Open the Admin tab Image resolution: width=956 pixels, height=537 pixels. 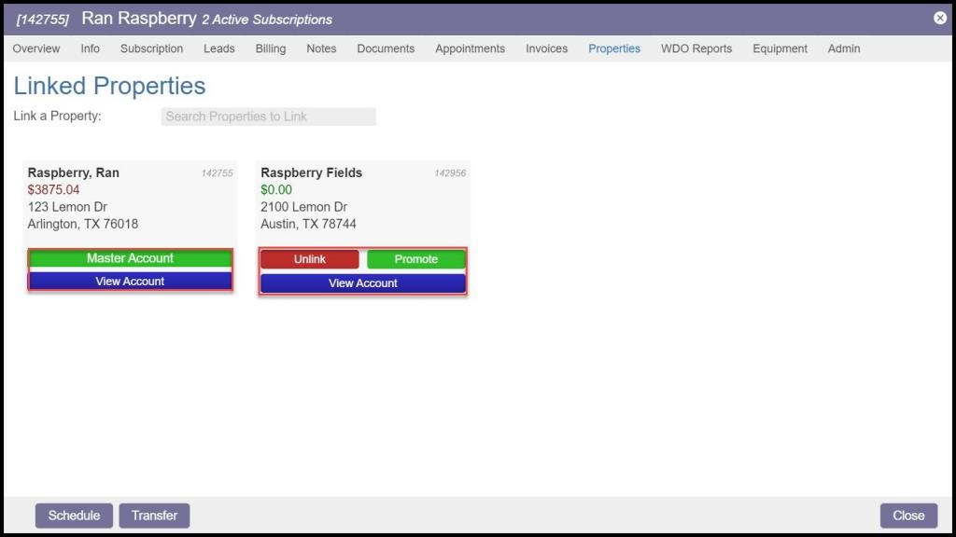click(844, 48)
